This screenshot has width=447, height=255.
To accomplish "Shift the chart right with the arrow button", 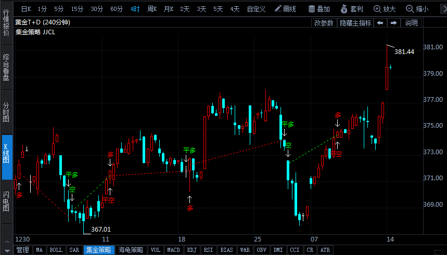I will pyautogui.click(x=394, y=23).
